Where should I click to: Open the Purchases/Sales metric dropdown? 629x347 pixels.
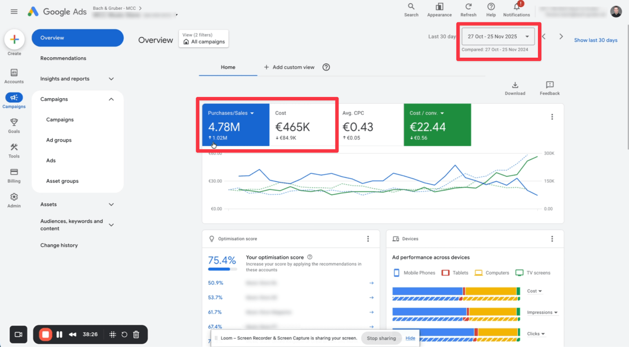point(231,113)
